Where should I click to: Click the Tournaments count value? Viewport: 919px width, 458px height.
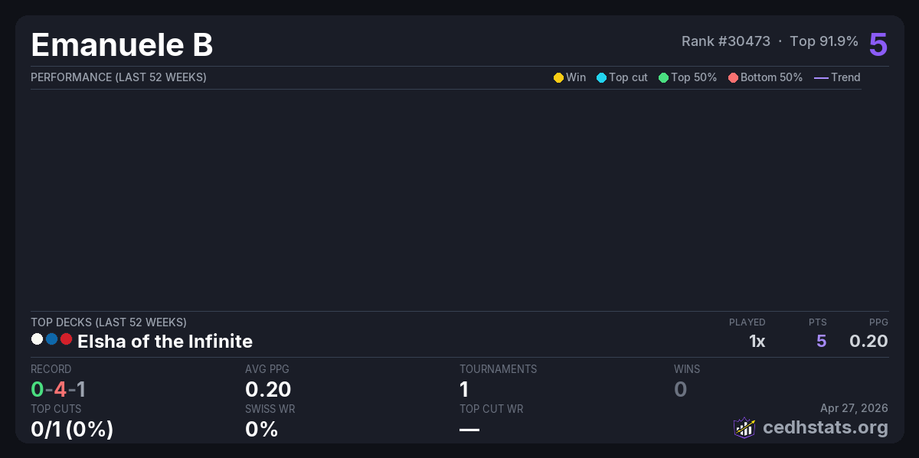coord(464,389)
